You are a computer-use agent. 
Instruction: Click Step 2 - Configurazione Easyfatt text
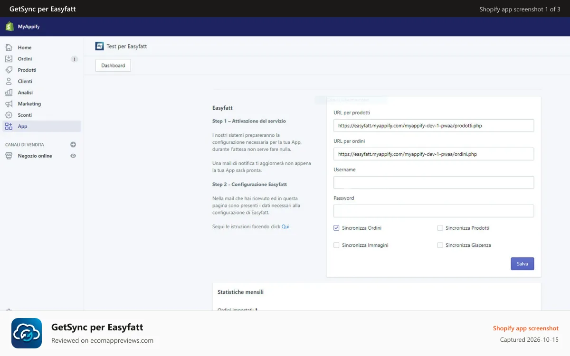coord(249,184)
